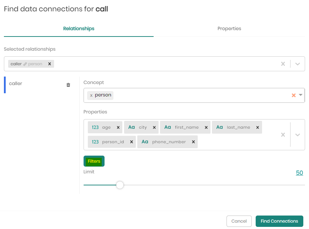This screenshot has height=229, width=309.
Task: Open the Filters button
Action: click(94, 161)
